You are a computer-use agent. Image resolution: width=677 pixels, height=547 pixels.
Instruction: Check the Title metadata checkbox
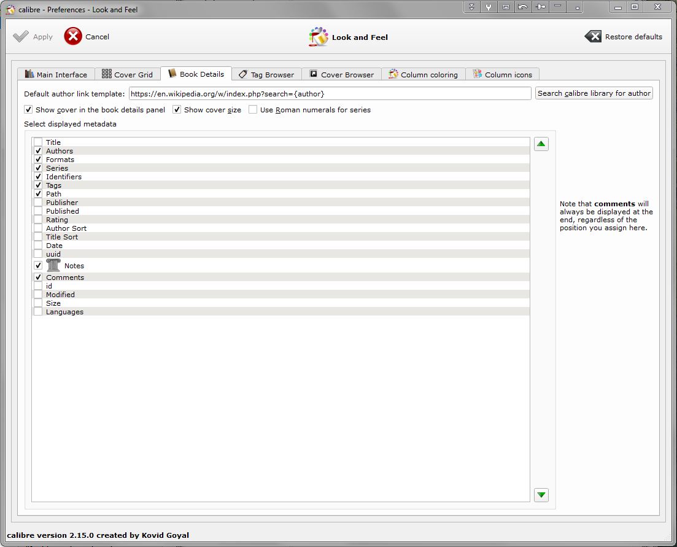(x=39, y=142)
